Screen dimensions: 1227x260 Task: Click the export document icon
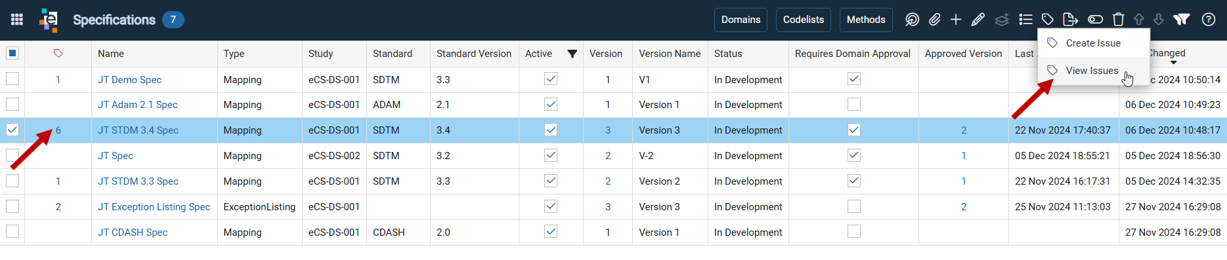pyautogui.click(x=1071, y=20)
